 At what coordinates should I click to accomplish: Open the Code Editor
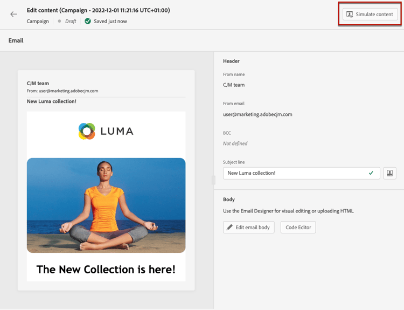(x=298, y=227)
